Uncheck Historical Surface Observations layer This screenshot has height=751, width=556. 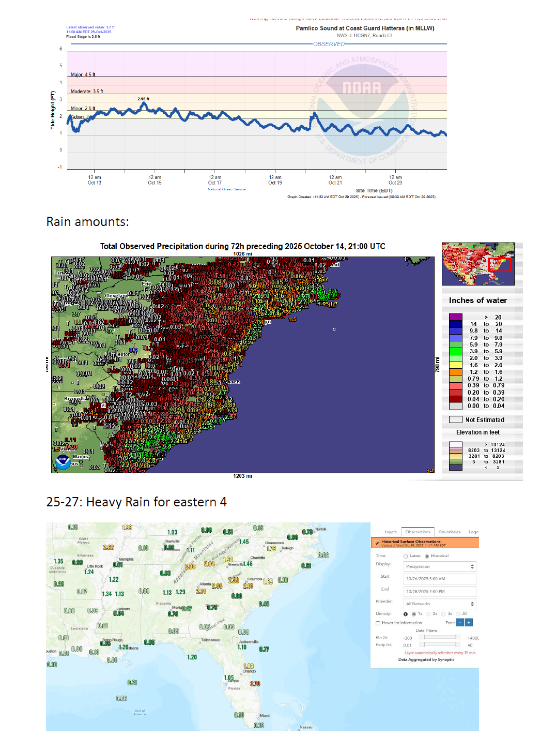click(377, 543)
